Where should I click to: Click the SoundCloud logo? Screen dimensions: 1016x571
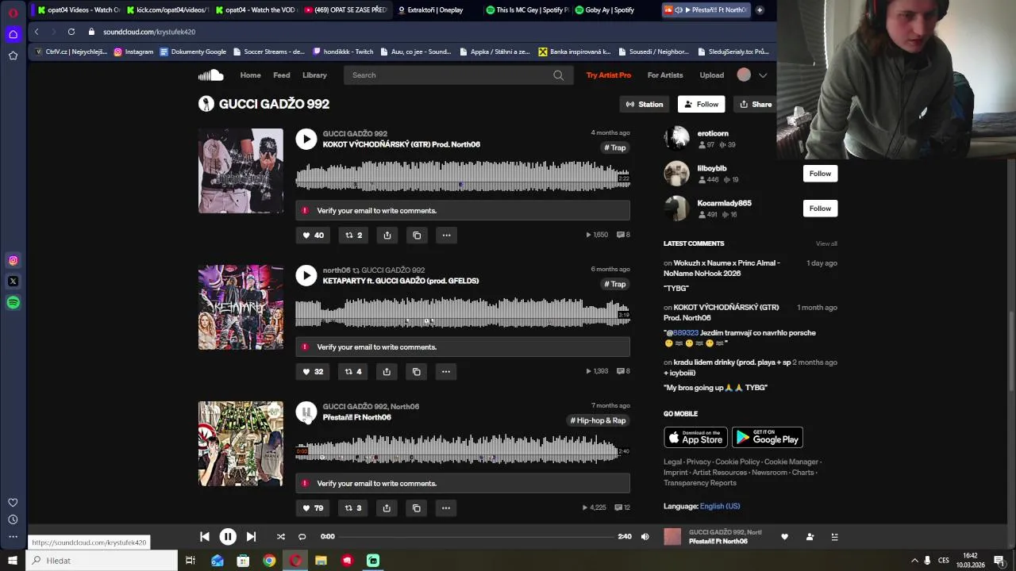[x=210, y=75]
